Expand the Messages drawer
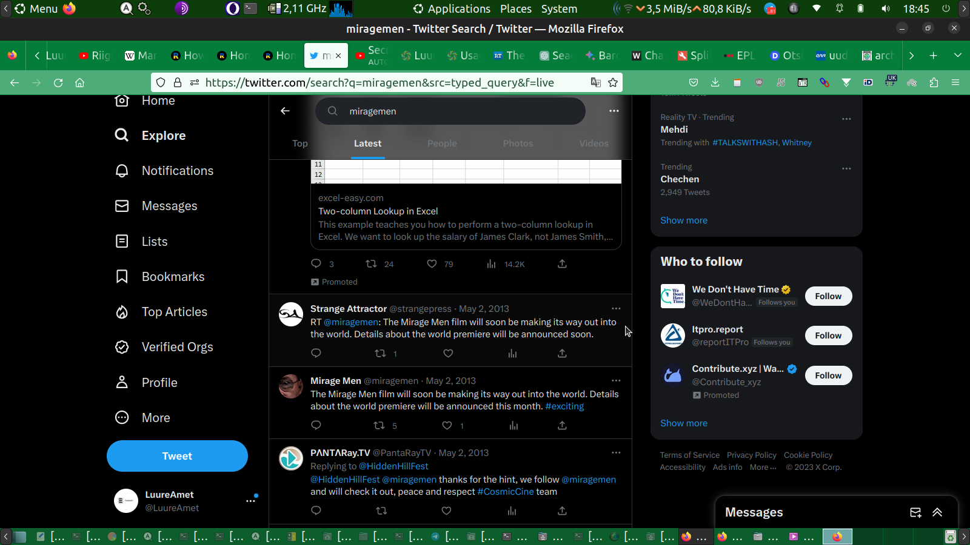 [937, 512]
